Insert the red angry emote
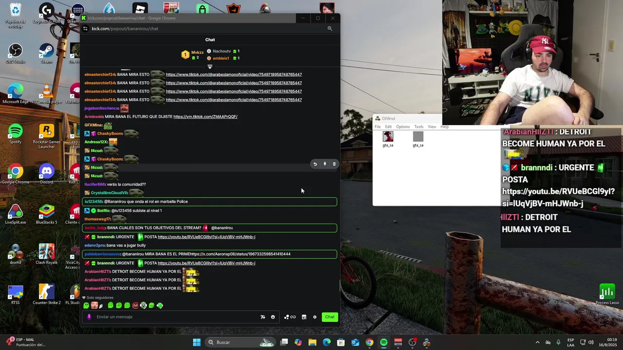This screenshot has height=350, width=623. coord(135,305)
